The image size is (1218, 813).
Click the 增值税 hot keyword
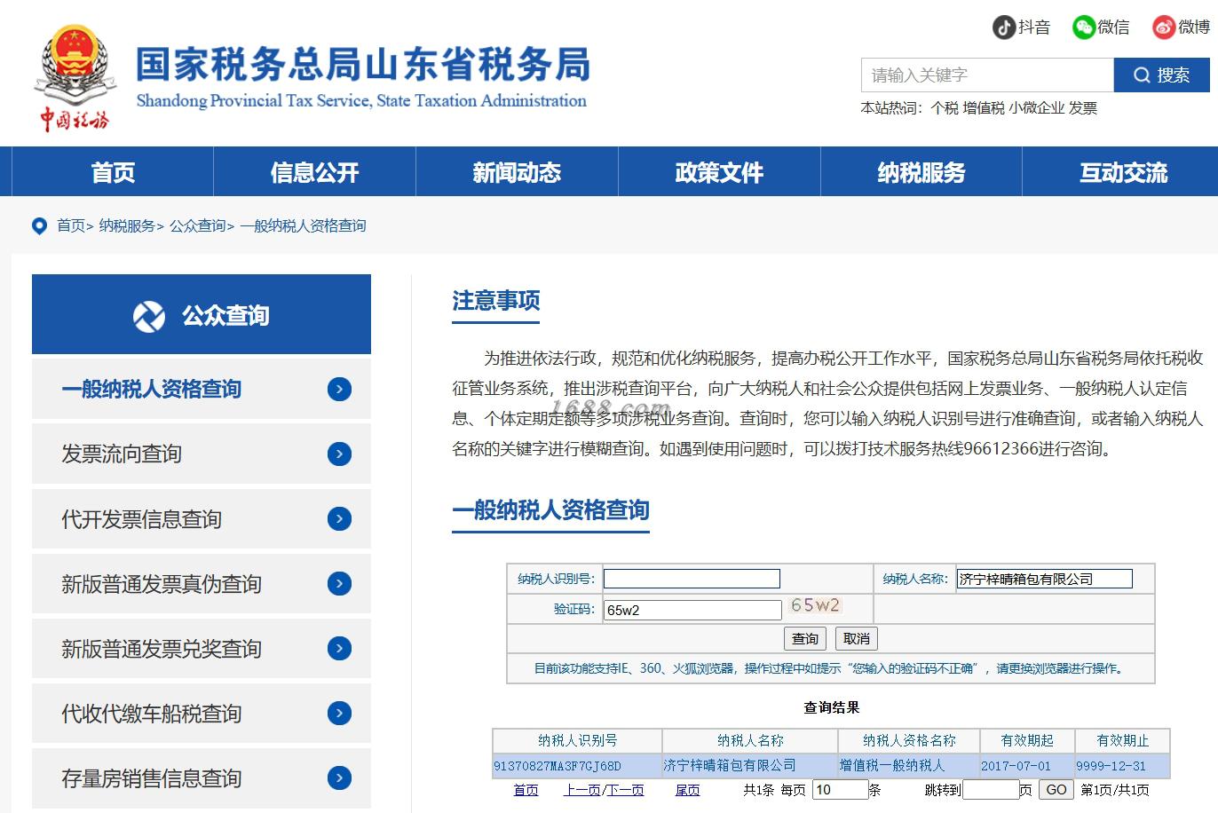[984, 108]
